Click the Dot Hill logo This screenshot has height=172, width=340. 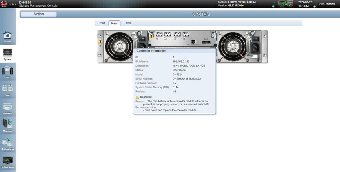(8, 4)
